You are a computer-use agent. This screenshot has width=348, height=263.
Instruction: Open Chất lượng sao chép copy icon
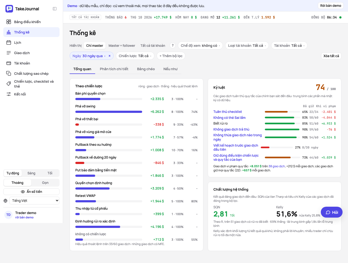(x=9, y=73)
